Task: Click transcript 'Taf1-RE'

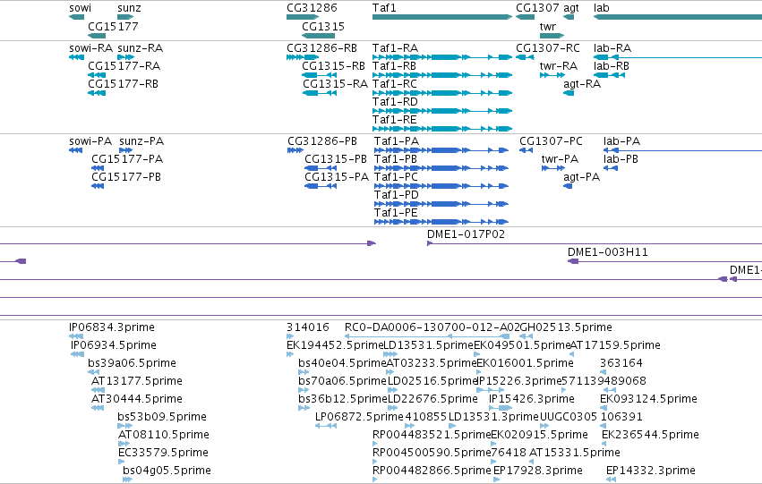Action: tap(395, 120)
